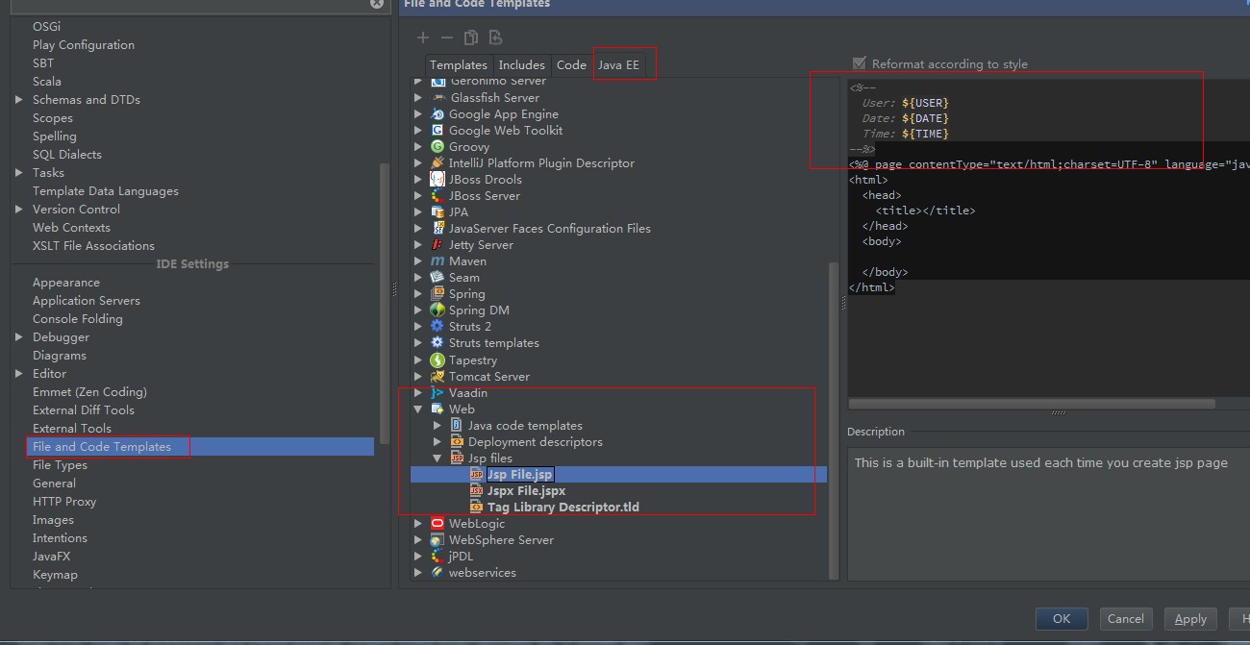Expand the Debugger settings node
Viewport: 1250px width, 645px height.
(19, 336)
